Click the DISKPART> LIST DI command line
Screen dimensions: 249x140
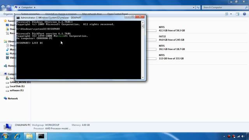(30, 43)
